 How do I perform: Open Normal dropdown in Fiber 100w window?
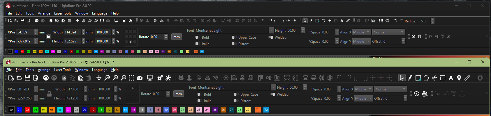[389, 32]
